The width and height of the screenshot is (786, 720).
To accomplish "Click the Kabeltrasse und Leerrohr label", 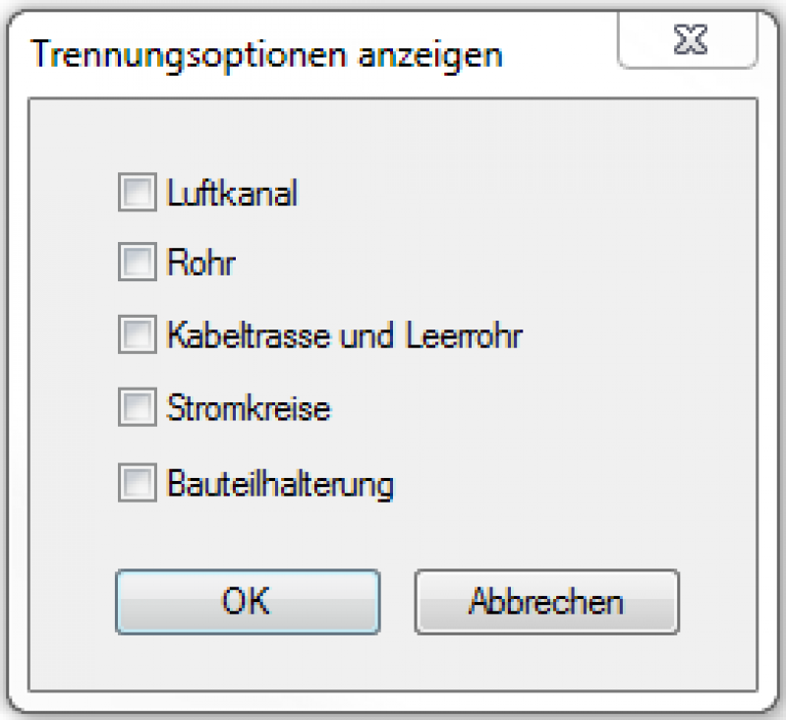I will click(344, 336).
